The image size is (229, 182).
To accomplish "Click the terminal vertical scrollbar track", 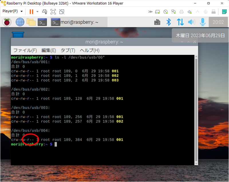I will (x=196, y=110).
